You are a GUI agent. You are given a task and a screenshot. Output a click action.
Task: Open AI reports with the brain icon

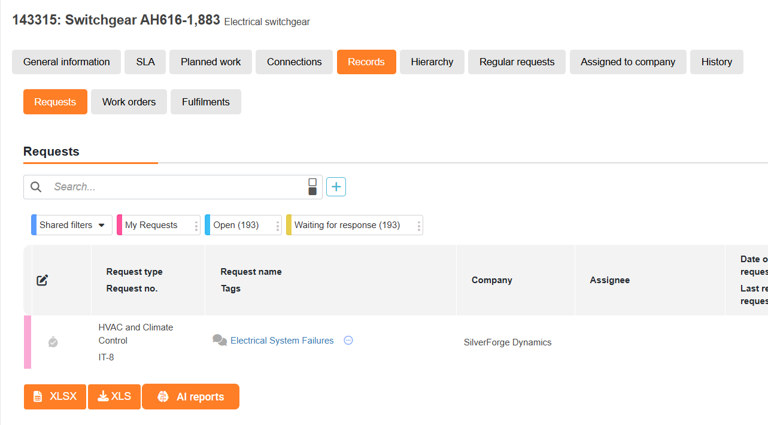(190, 396)
